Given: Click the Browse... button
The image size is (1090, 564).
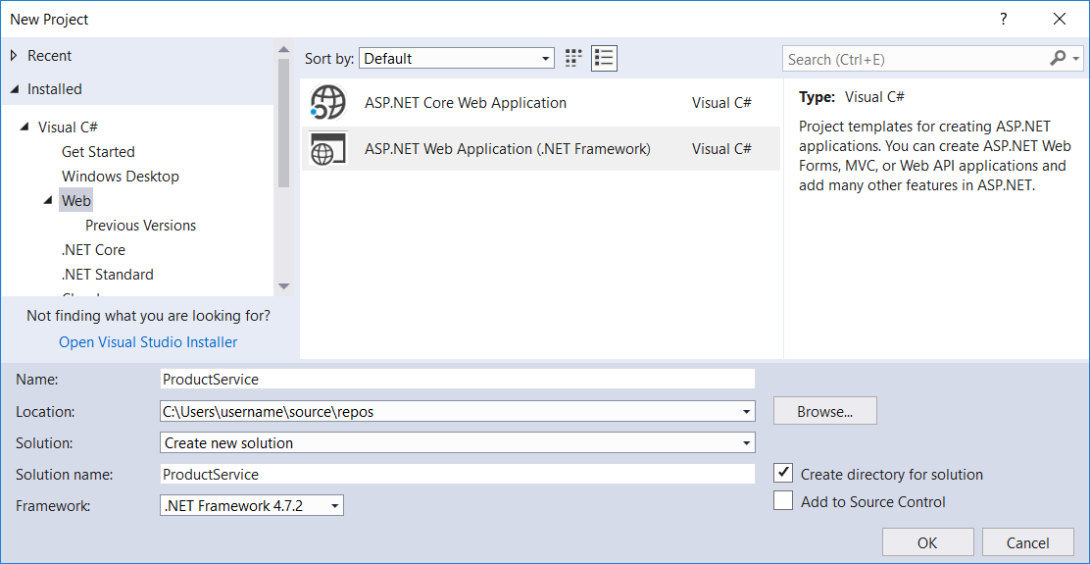Looking at the screenshot, I should (x=824, y=412).
